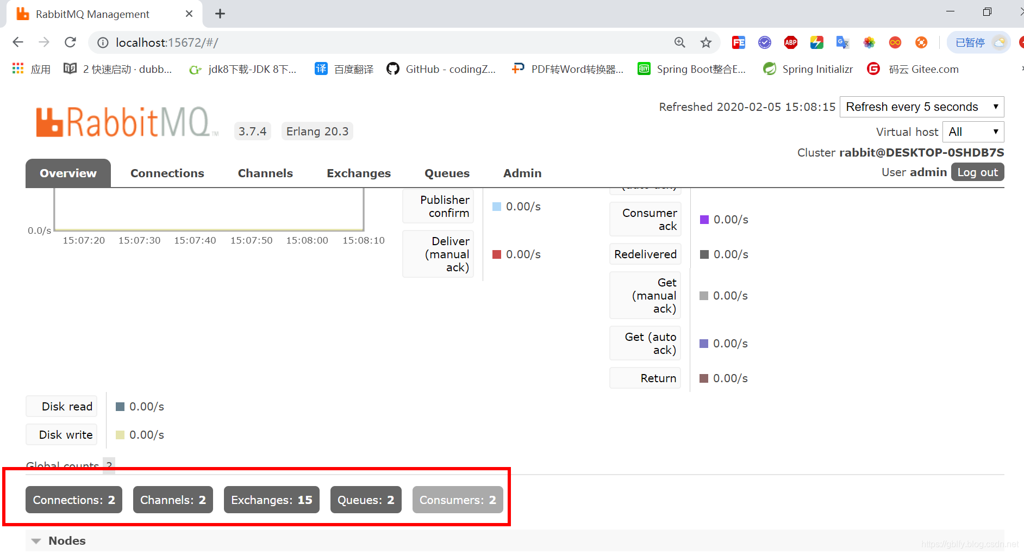Open the ABP Adblock Plus extension
This screenshot has width=1024, height=554.
pos(791,42)
